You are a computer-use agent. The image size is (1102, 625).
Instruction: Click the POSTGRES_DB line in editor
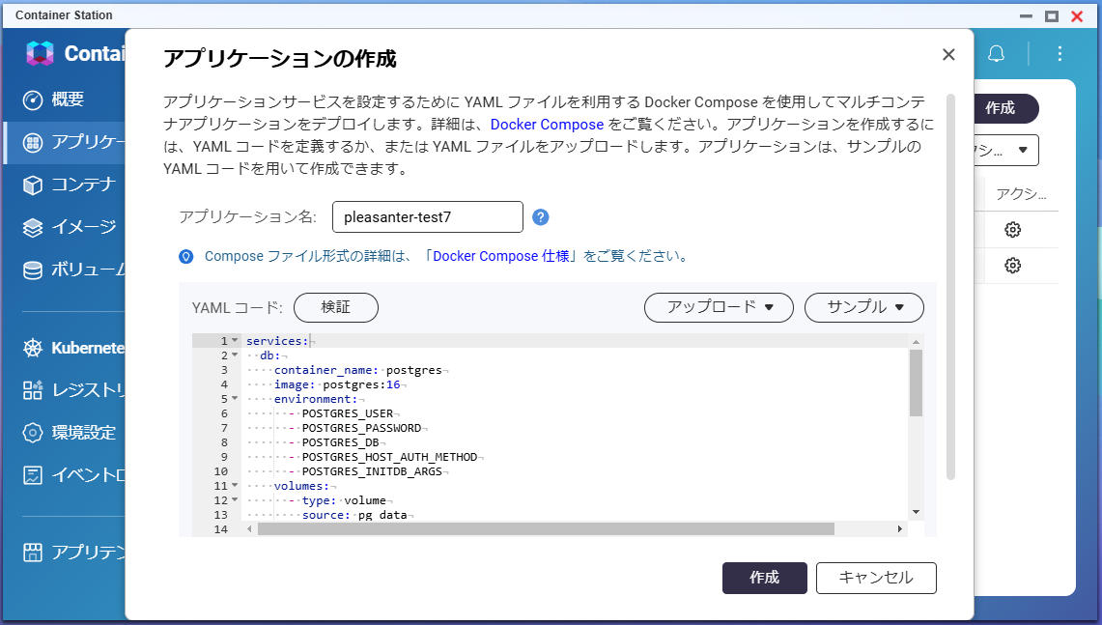point(340,442)
